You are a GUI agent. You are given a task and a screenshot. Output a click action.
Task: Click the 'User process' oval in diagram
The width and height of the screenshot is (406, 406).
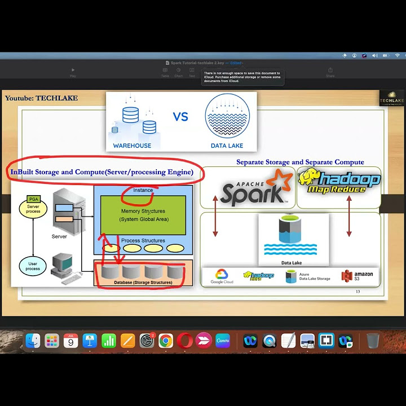click(33, 266)
